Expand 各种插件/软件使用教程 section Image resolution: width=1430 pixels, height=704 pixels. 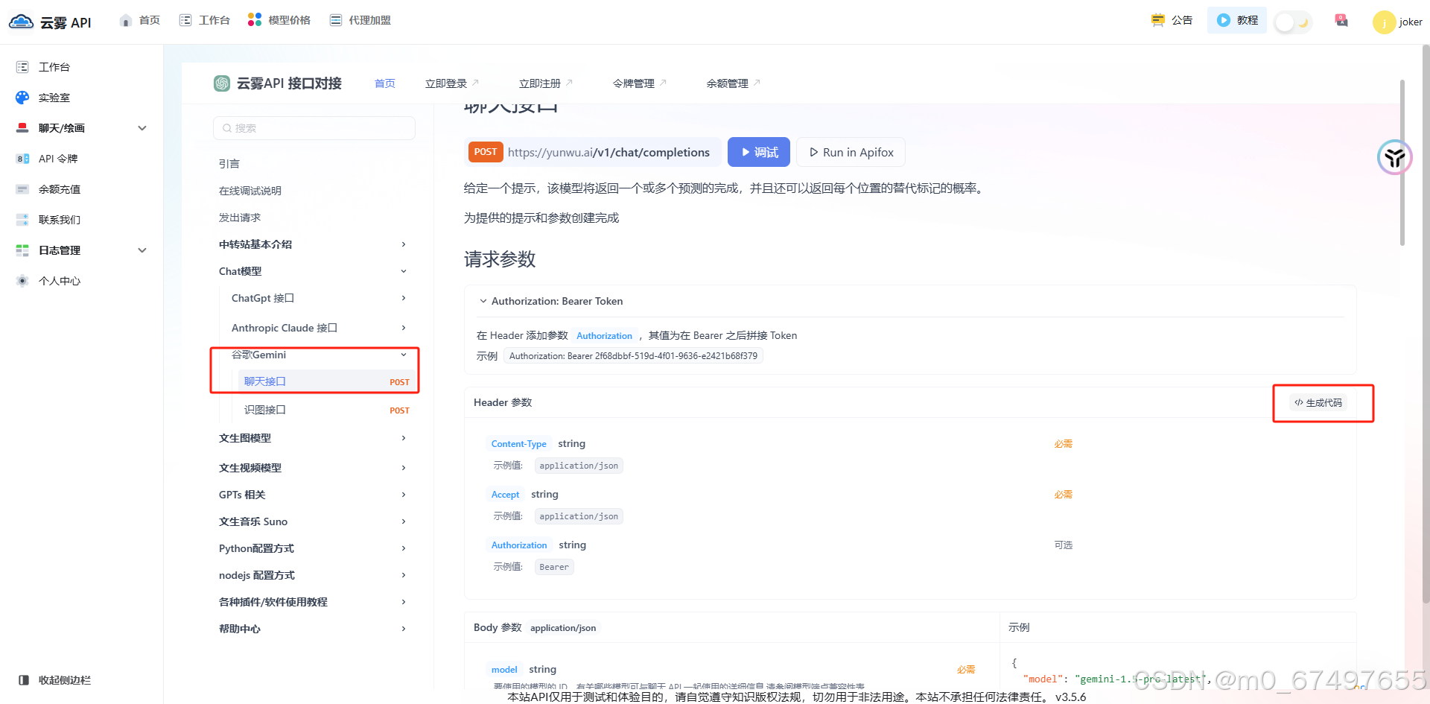(x=314, y=602)
